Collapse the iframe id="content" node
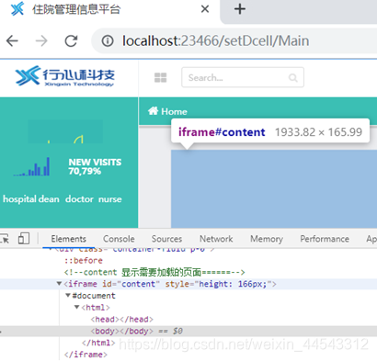377x361 pixels. pos(59,284)
